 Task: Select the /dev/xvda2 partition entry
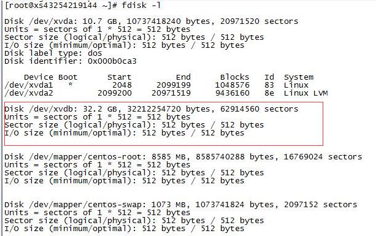(166, 93)
